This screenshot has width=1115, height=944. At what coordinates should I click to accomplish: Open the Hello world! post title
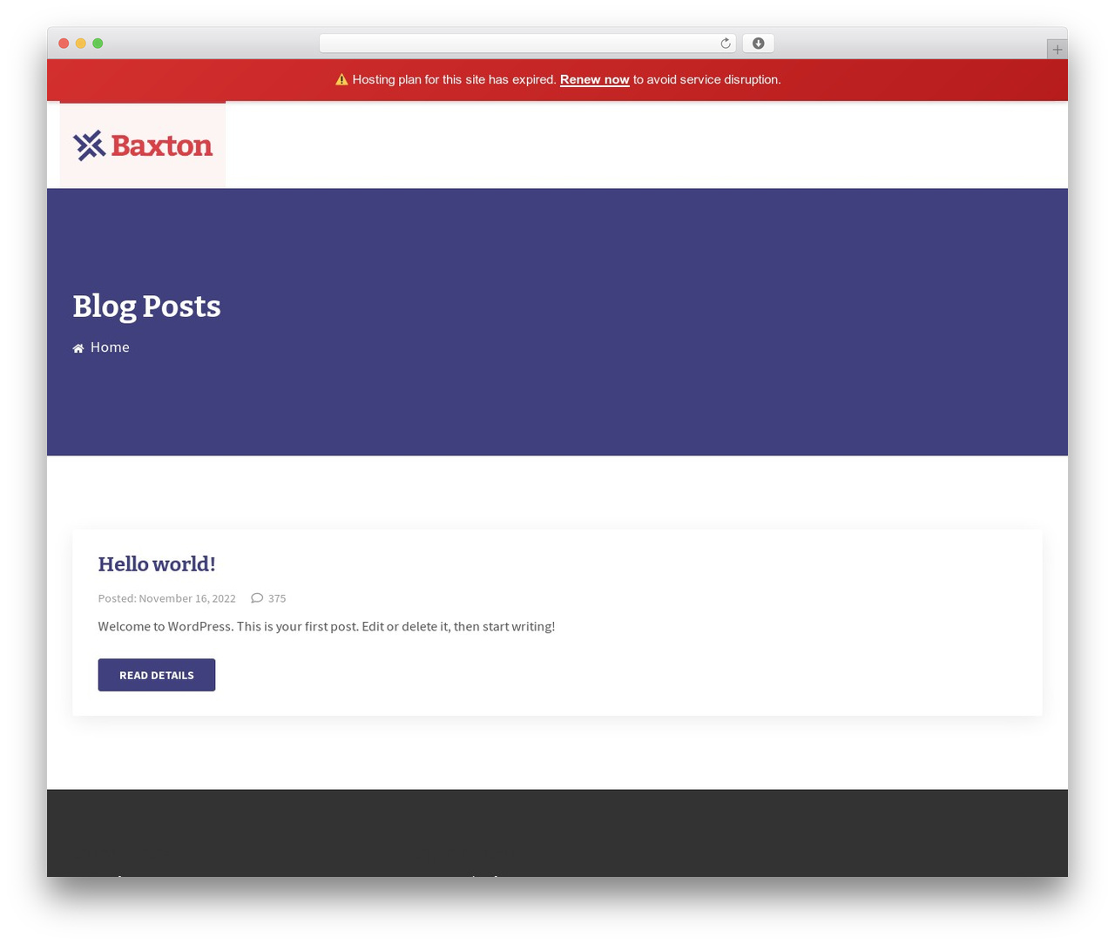click(157, 564)
